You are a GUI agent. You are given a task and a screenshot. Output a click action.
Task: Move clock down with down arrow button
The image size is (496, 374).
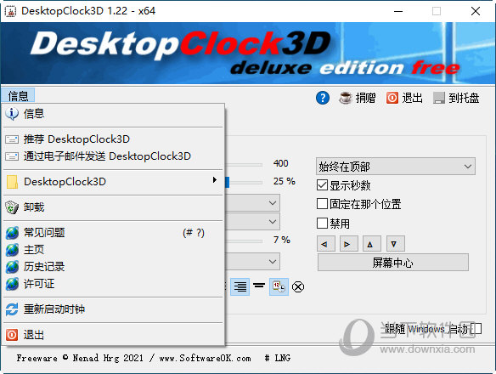click(396, 244)
